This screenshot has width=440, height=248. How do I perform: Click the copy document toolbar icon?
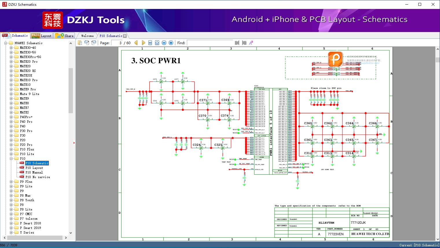tap(80, 43)
